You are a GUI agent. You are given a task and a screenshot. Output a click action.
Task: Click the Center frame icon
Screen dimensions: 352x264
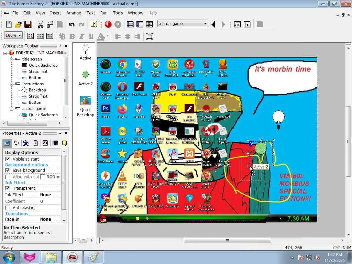click(x=150, y=36)
